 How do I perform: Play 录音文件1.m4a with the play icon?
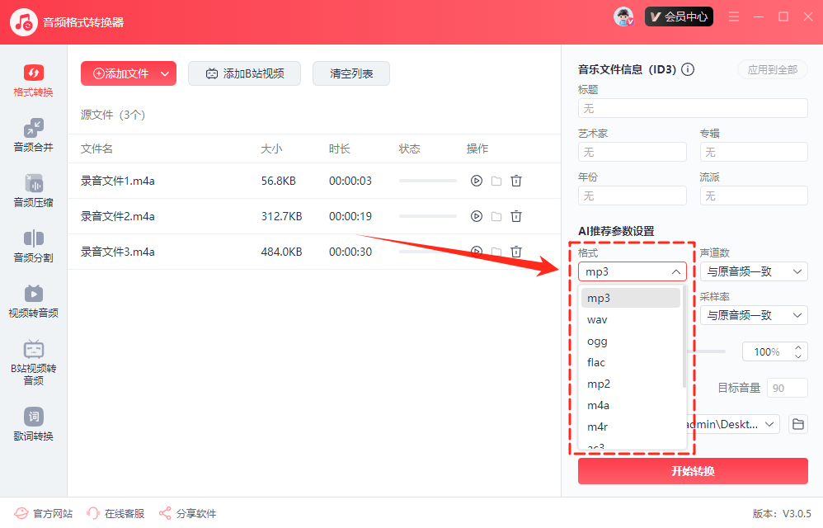click(x=476, y=181)
